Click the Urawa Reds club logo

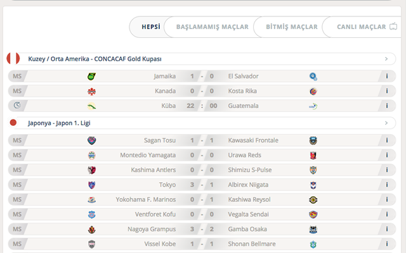pyautogui.click(x=313, y=155)
